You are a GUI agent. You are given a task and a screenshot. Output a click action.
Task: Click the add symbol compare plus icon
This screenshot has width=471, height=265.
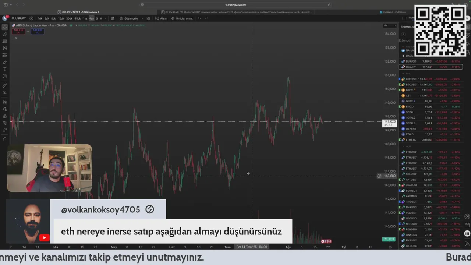tap(31, 18)
